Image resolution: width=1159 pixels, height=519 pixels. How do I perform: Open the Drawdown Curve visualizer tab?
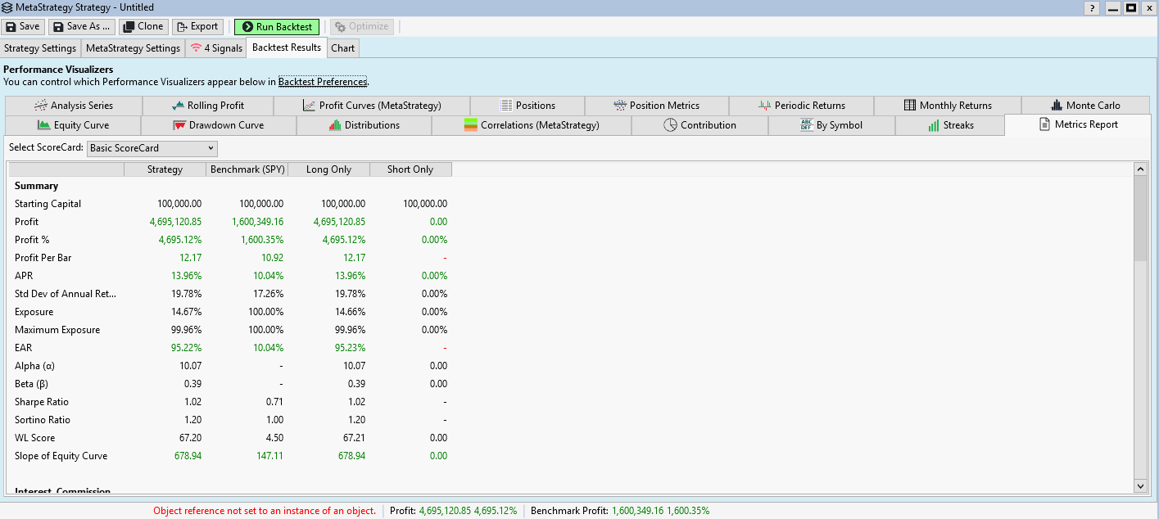217,125
